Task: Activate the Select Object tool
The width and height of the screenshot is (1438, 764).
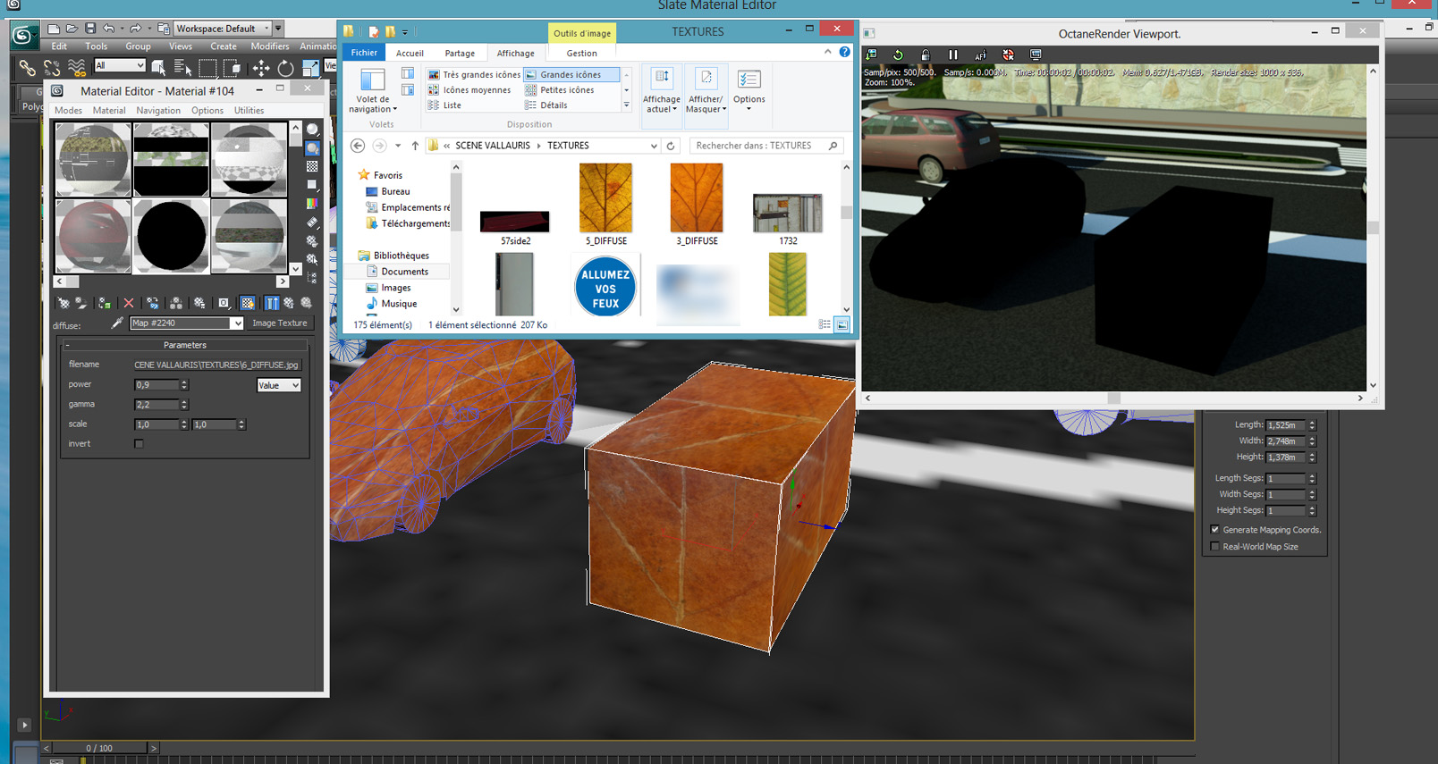Action: [x=158, y=67]
